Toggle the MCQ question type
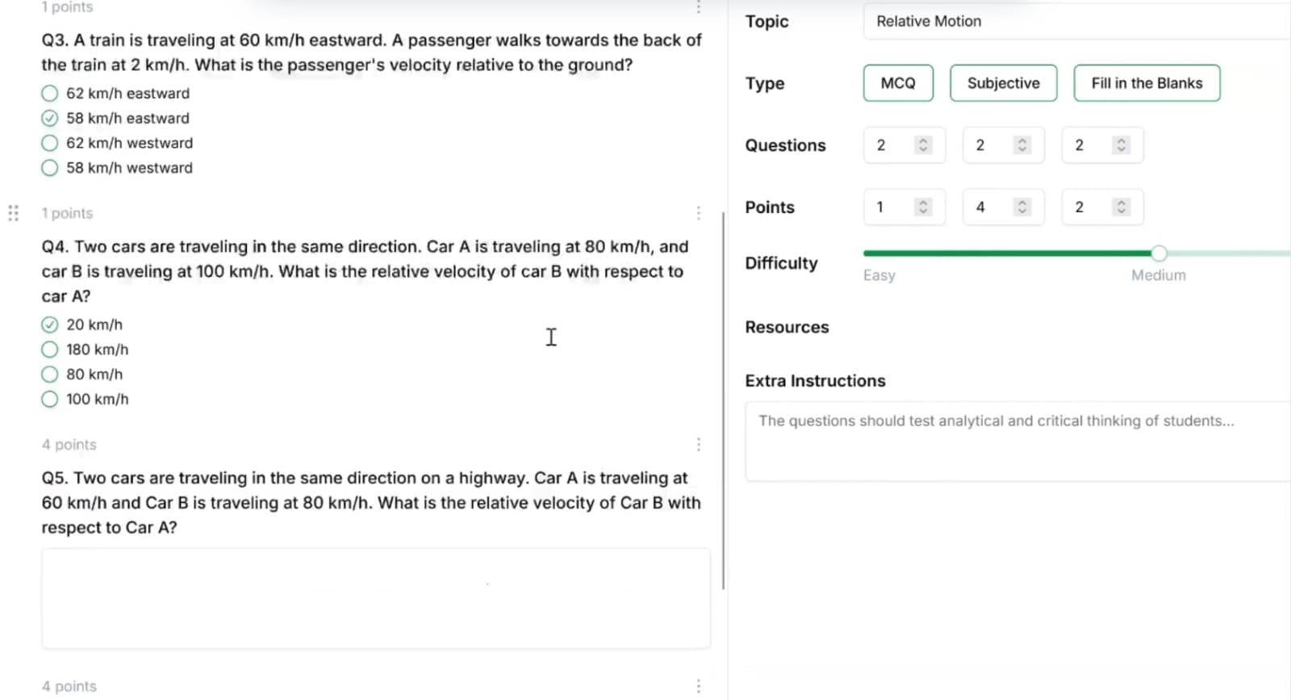Screen dimensions: 1291x700 (898, 83)
